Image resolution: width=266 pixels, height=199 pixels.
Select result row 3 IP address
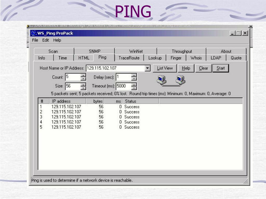click(66, 117)
